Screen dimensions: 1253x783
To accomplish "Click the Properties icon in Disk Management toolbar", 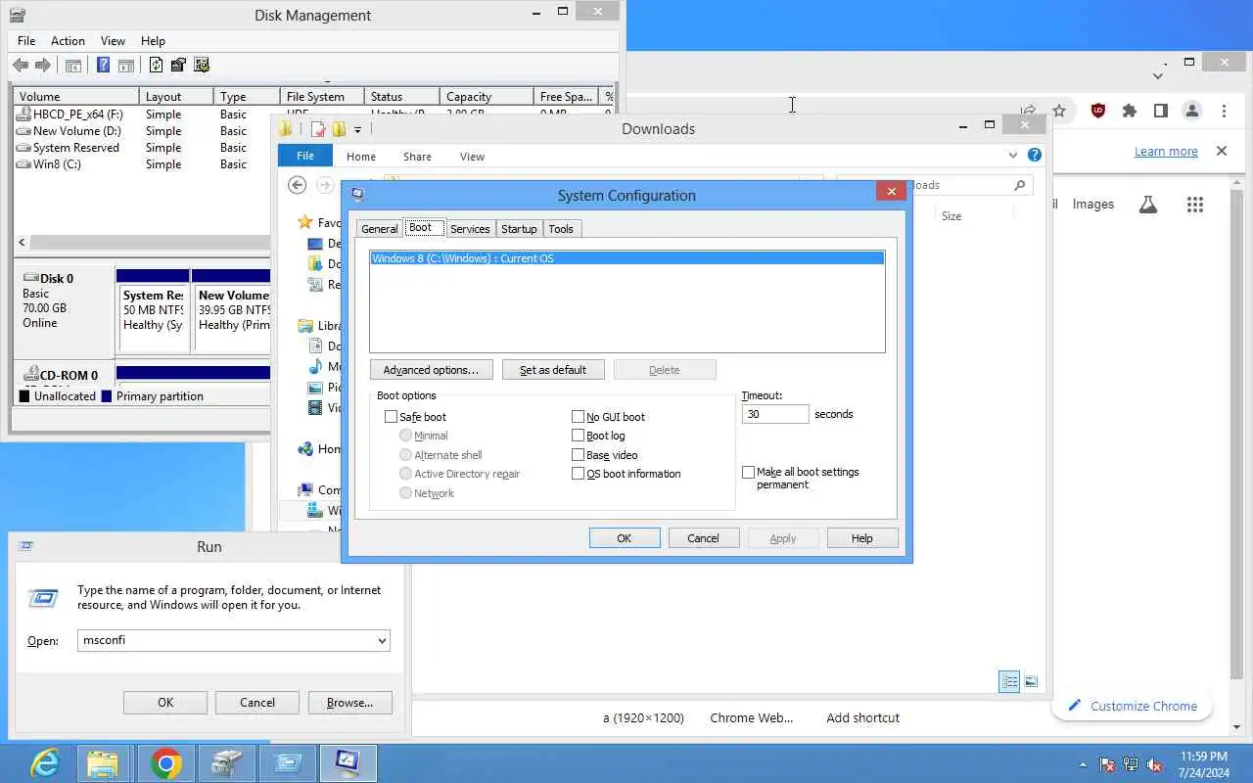I will click(178, 66).
